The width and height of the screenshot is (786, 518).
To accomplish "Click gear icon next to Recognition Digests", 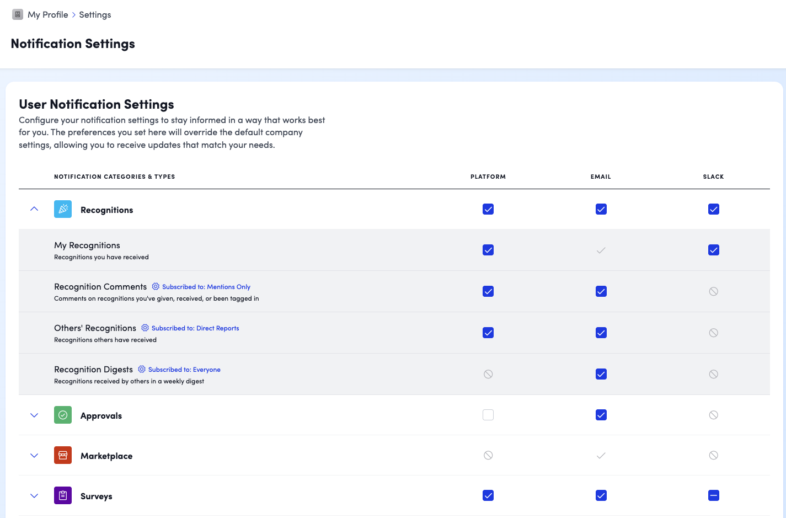I will point(142,370).
